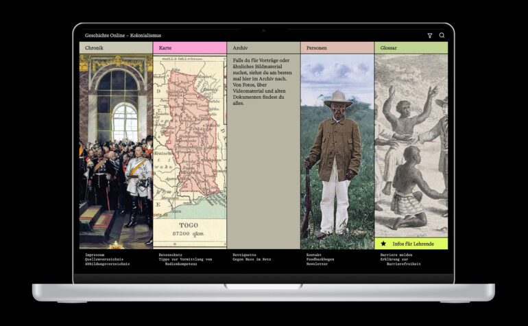This screenshot has width=528, height=326.
Task: Open the Abbildungsverzeichnis footer link
Action: (x=107, y=264)
